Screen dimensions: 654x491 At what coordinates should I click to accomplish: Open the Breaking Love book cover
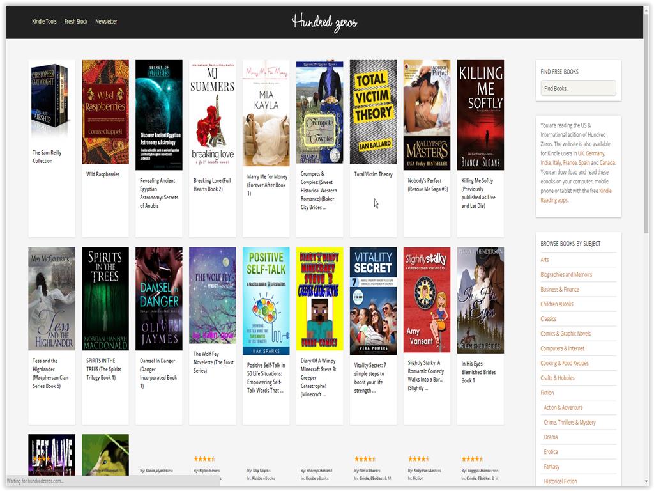212,115
